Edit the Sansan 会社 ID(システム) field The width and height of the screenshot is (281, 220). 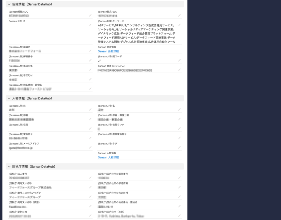click(179, 70)
